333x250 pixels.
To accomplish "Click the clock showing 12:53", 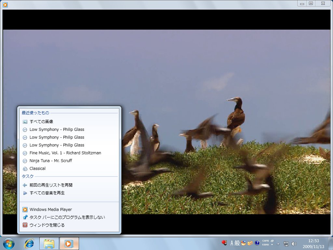I will click(314, 241).
